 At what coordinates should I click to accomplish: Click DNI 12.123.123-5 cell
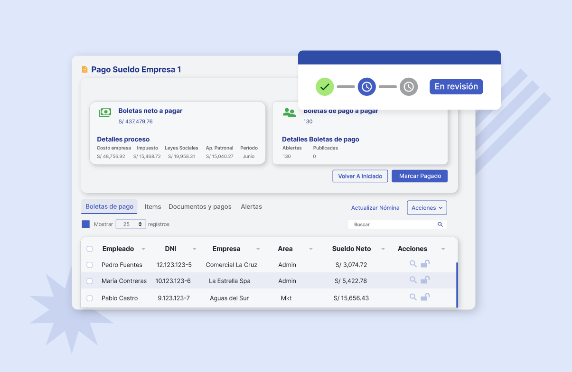(x=174, y=265)
